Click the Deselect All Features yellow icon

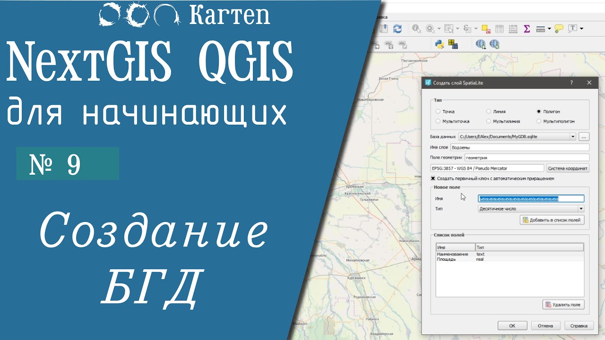[x=485, y=29]
